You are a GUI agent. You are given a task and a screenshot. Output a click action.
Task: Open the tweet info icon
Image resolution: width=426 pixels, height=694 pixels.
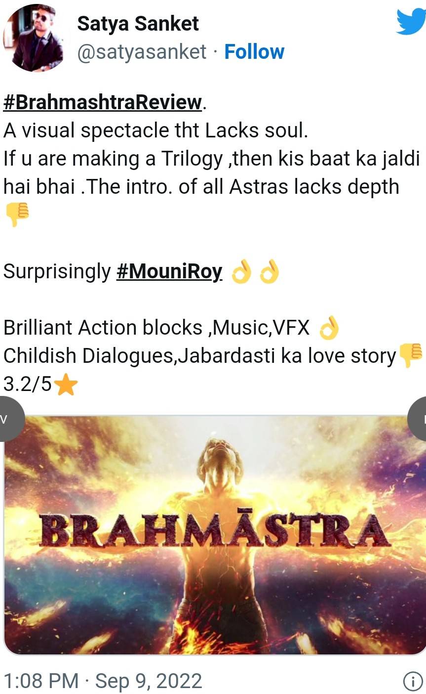pyautogui.click(x=413, y=682)
